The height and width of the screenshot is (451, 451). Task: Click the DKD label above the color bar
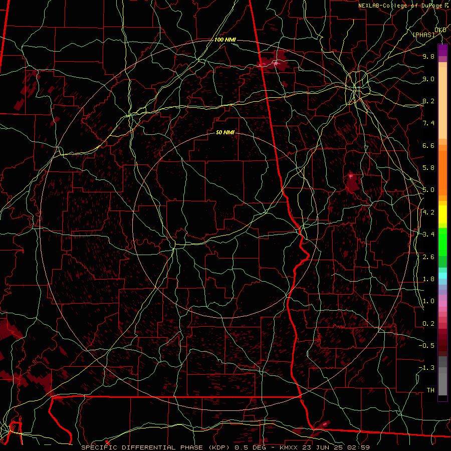(x=440, y=30)
